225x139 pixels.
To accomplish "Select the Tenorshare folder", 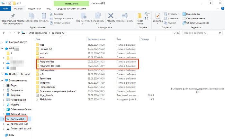I will point(45,79).
